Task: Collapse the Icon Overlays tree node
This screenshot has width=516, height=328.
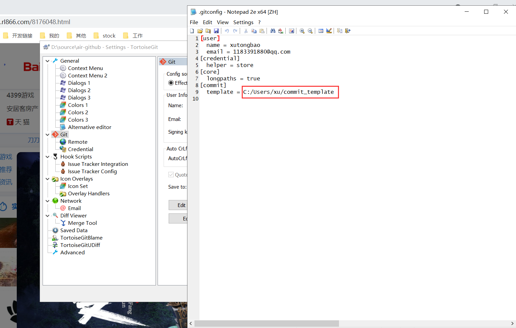Action: coord(48,179)
